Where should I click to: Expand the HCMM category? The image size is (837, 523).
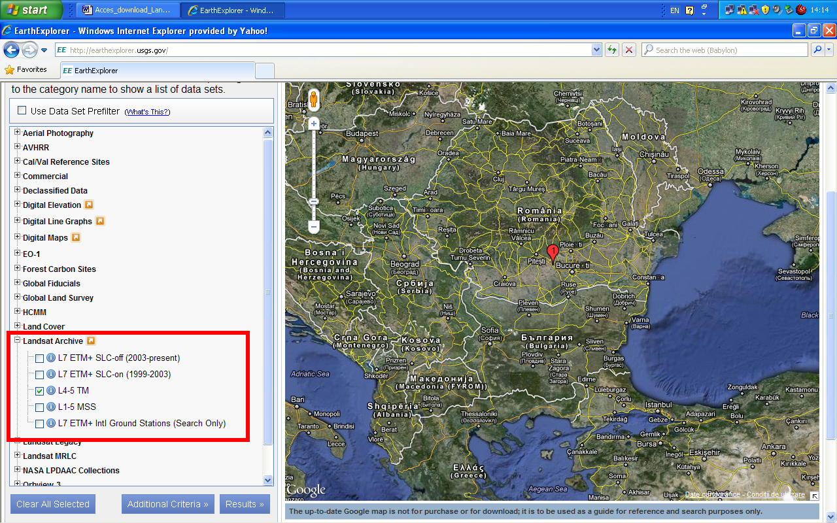[x=18, y=312]
